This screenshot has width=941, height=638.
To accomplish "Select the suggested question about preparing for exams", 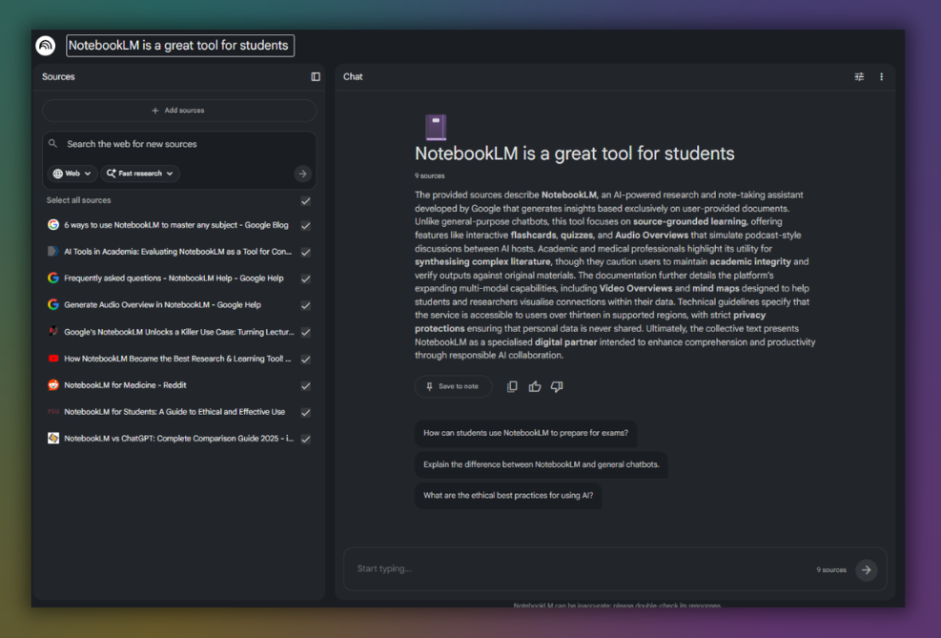I will coord(525,433).
